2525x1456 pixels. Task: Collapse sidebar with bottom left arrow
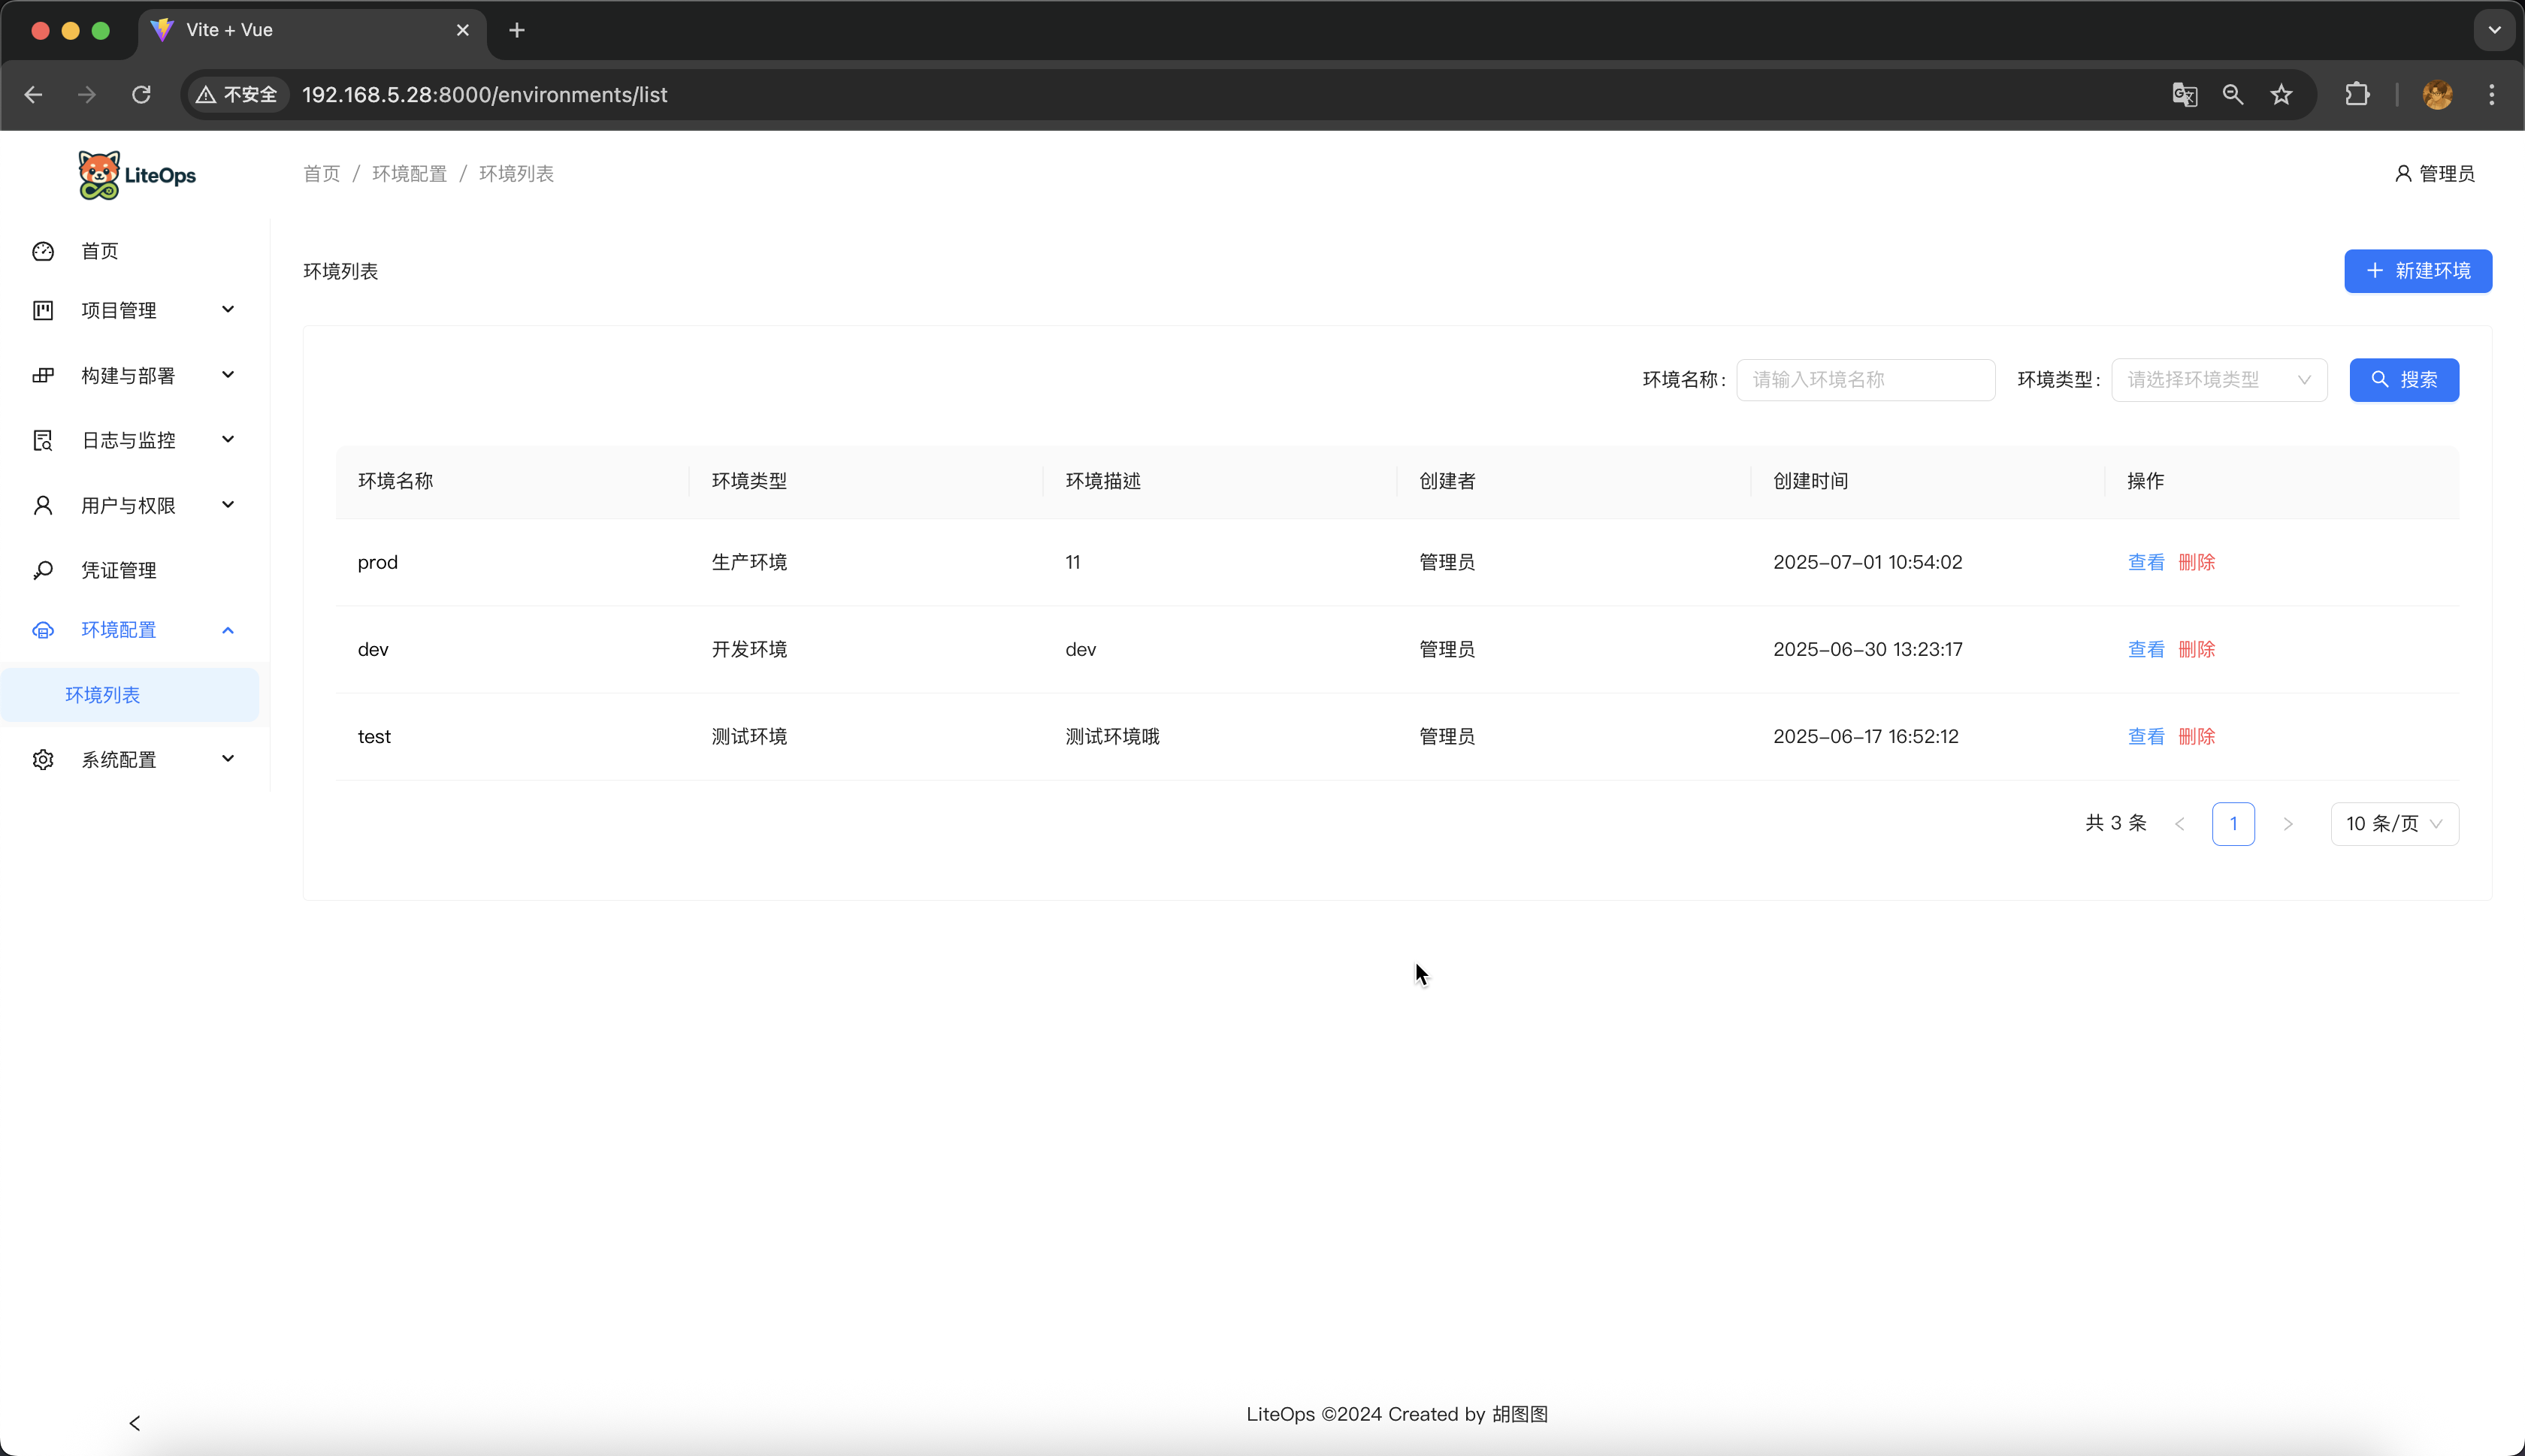[135, 1422]
